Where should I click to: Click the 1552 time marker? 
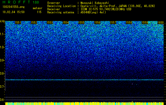34,23
